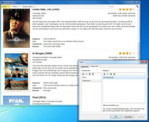149x122 pixels.
Task: Move category up with arrow icon
Action: [x=90, y=74]
